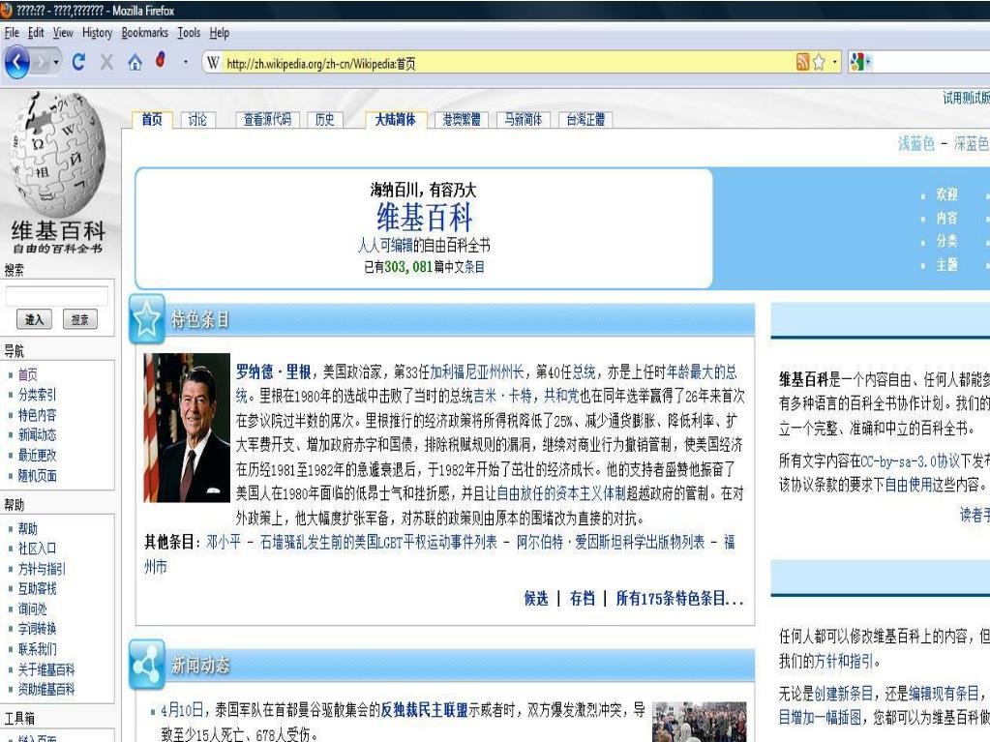The image size is (990, 742).
Task: Switch to the 讨论 tab
Action: (197, 119)
